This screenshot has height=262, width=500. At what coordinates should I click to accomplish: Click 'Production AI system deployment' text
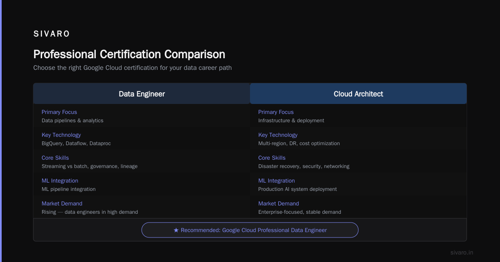(x=297, y=189)
